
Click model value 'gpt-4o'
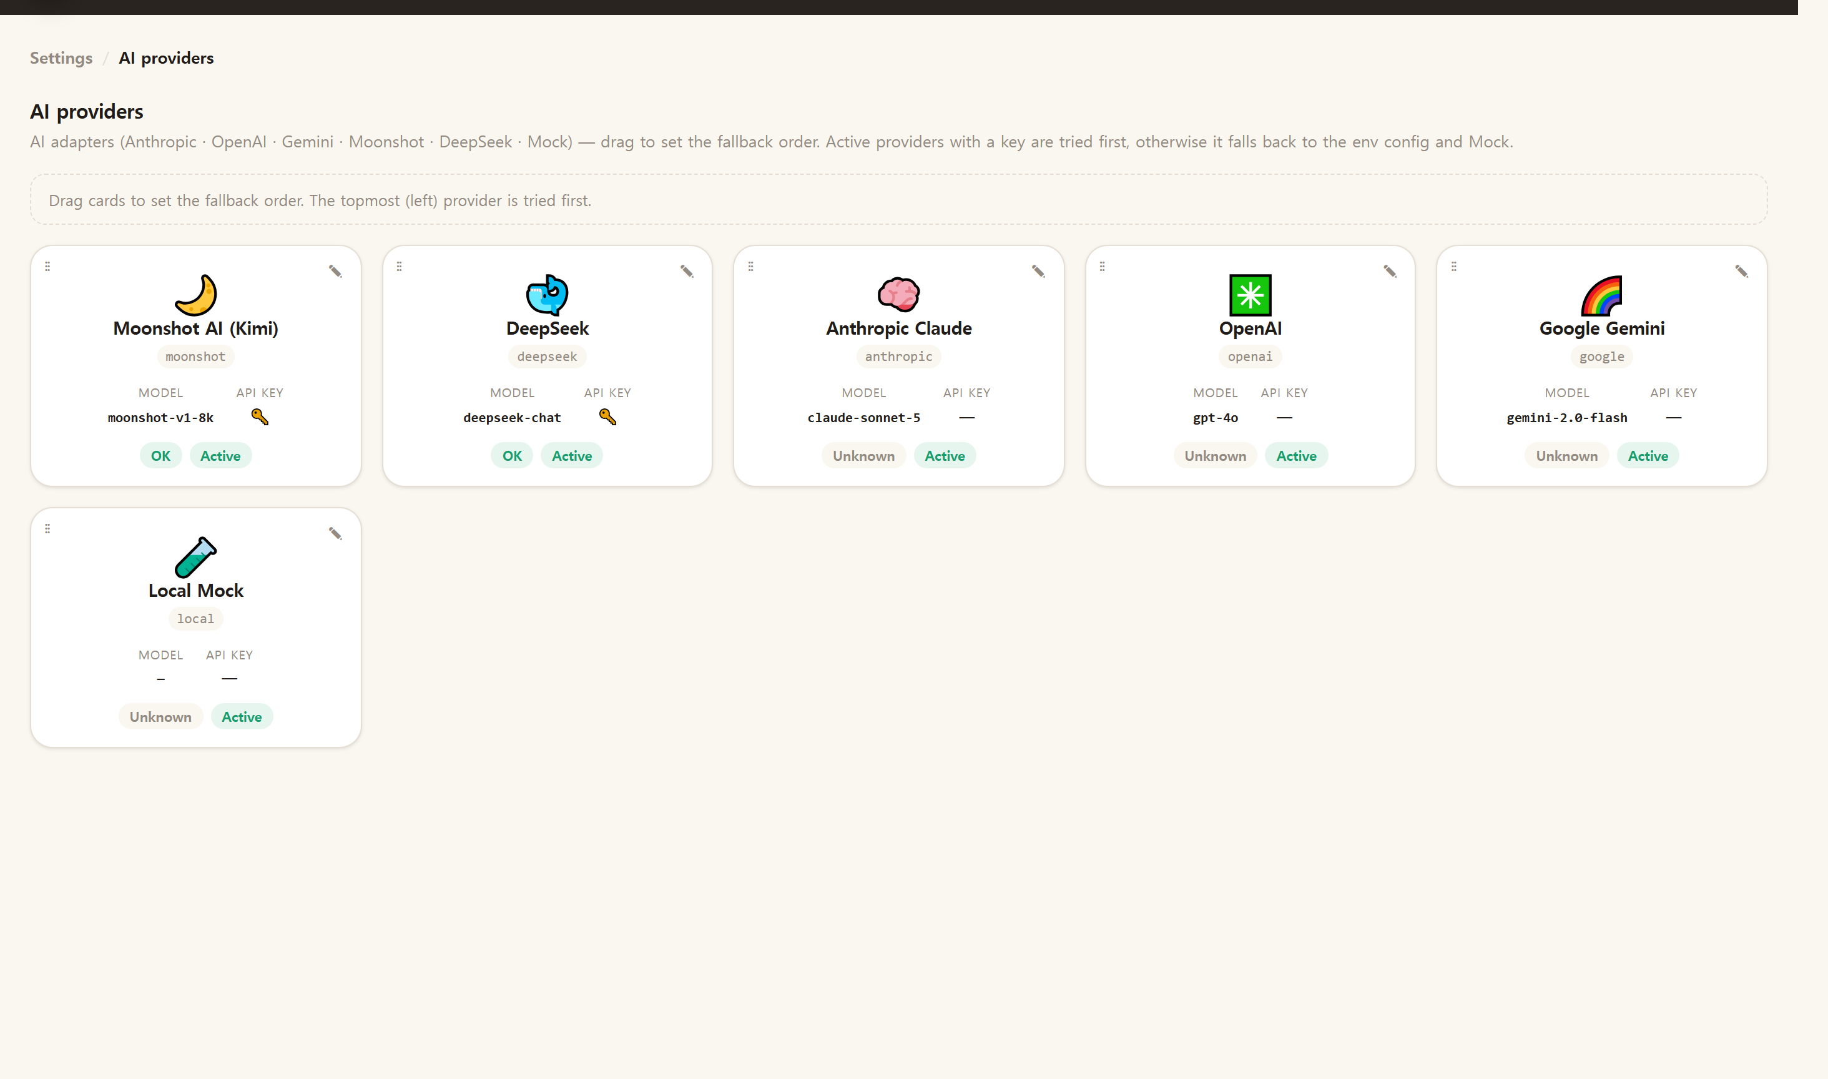(x=1216, y=418)
